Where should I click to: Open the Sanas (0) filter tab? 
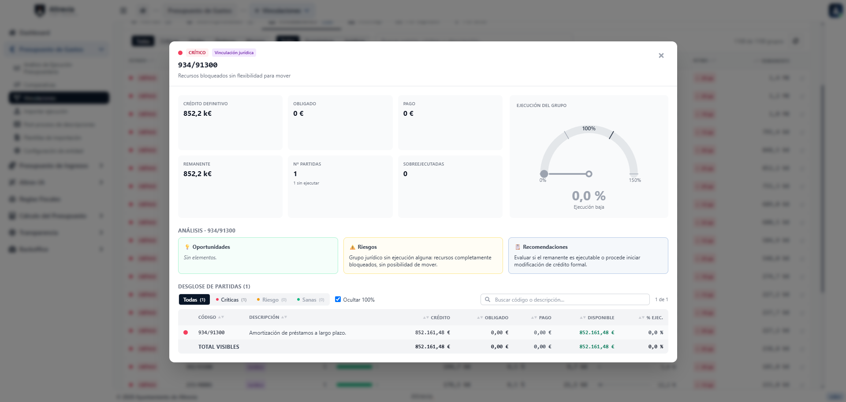[x=311, y=299]
